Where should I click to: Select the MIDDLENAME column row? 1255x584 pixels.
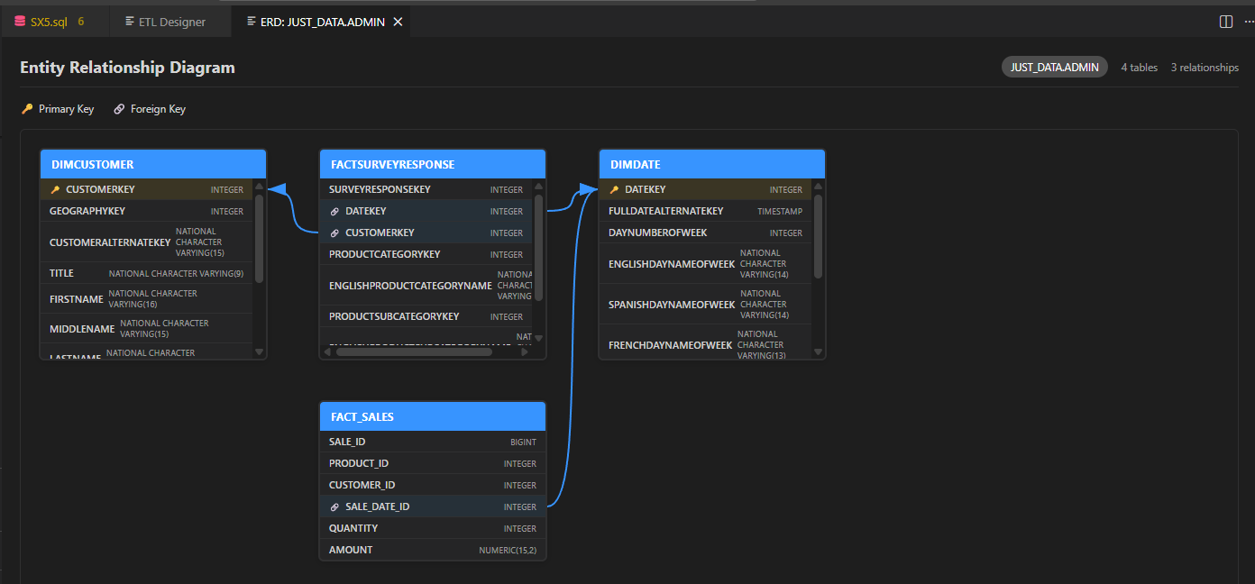click(x=147, y=329)
